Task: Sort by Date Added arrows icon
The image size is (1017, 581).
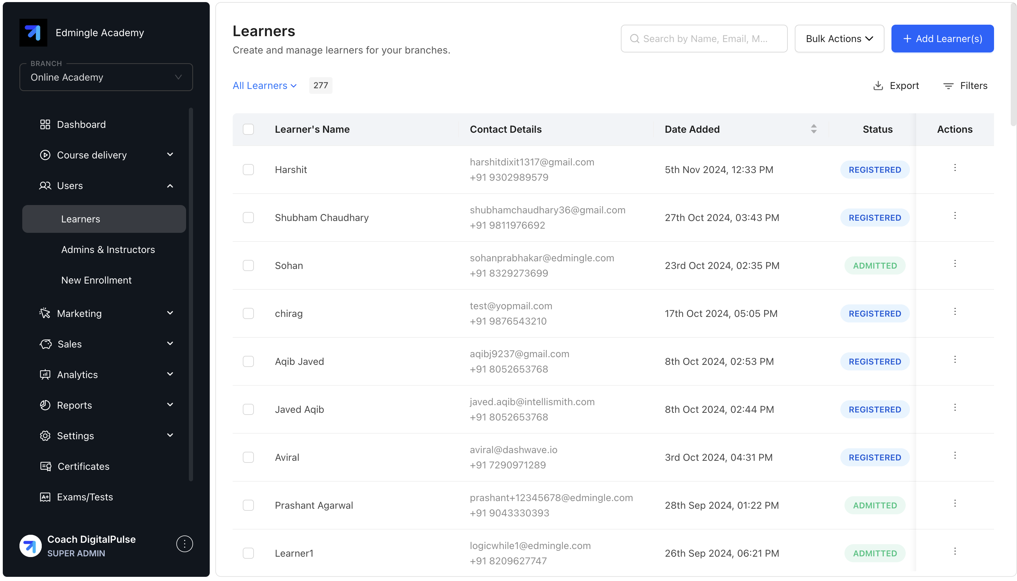Action: click(x=814, y=129)
